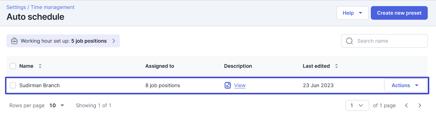Screen dimensions: 436x129
Task: Go to the previous page arrow
Action: (x=406, y=106)
